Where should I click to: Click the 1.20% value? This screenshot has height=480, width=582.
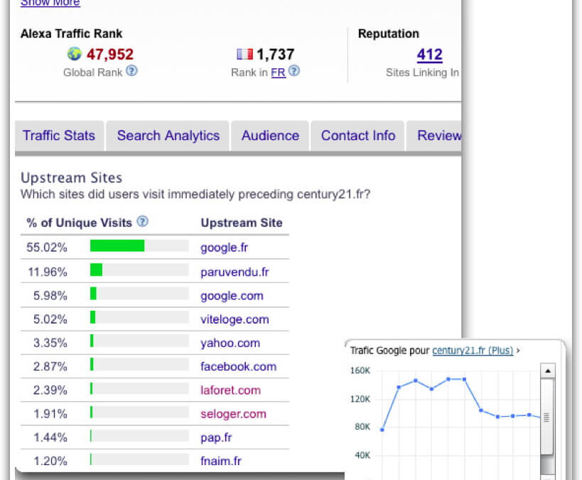pyautogui.click(x=50, y=461)
